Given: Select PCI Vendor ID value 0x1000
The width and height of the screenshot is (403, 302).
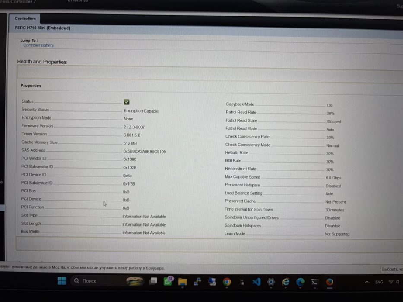Looking at the screenshot, I should pos(130,160).
